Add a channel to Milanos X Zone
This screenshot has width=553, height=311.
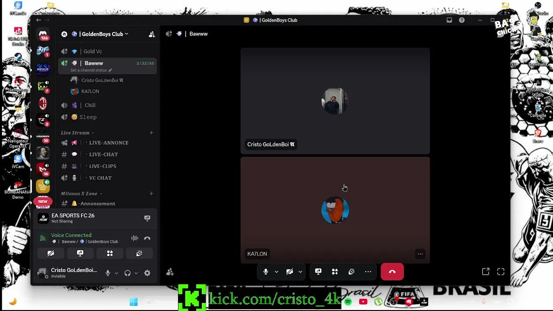[151, 194]
